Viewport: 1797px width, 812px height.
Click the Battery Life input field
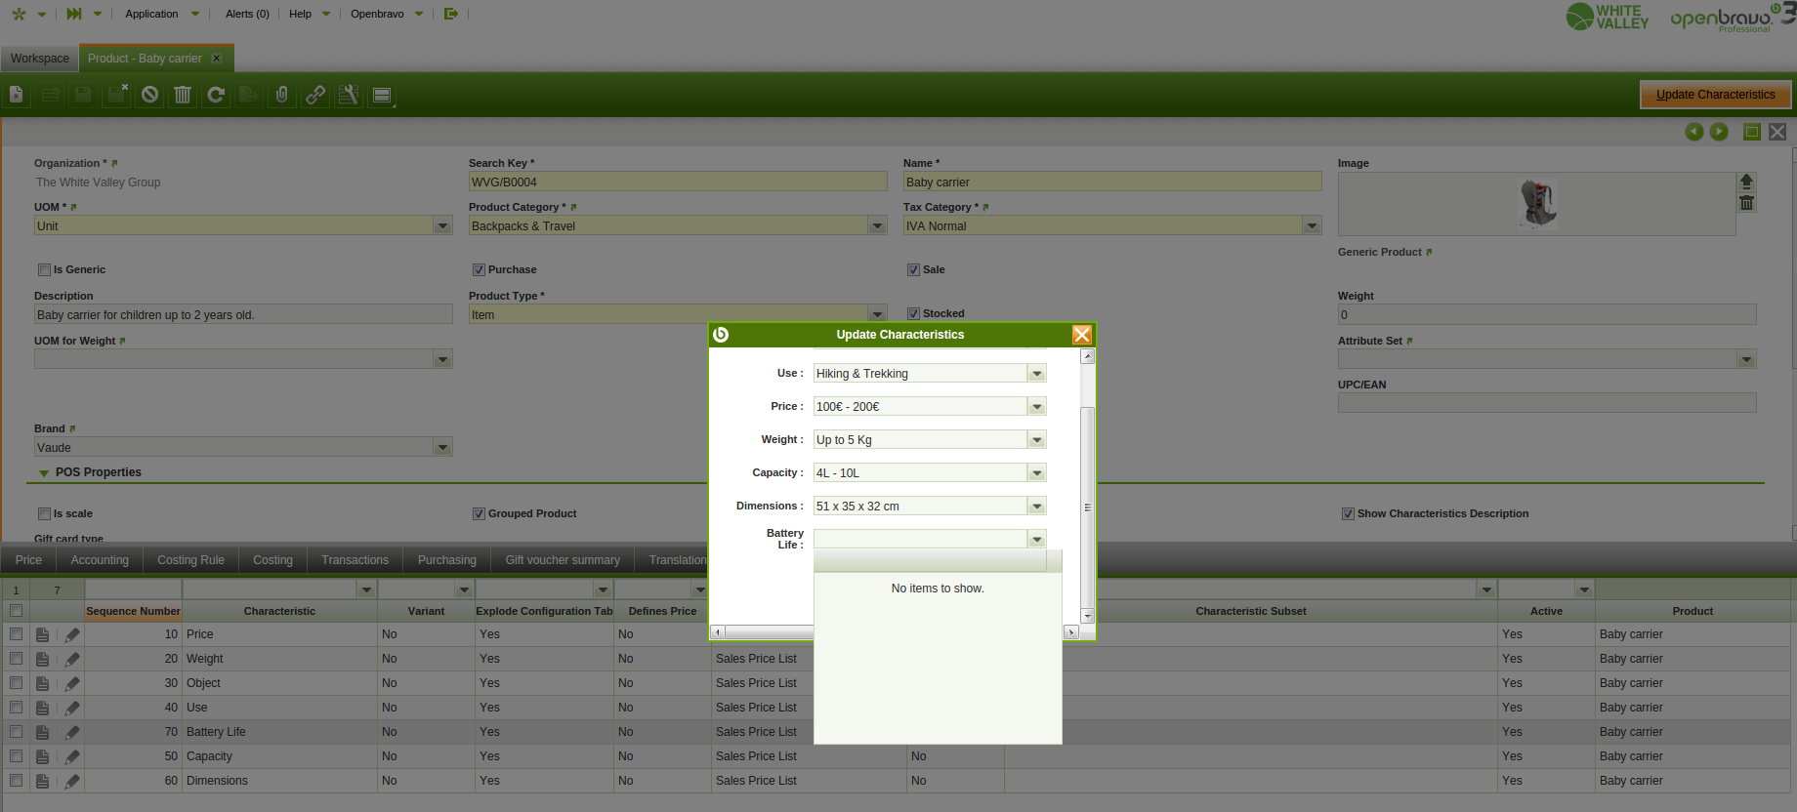[x=919, y=539]
